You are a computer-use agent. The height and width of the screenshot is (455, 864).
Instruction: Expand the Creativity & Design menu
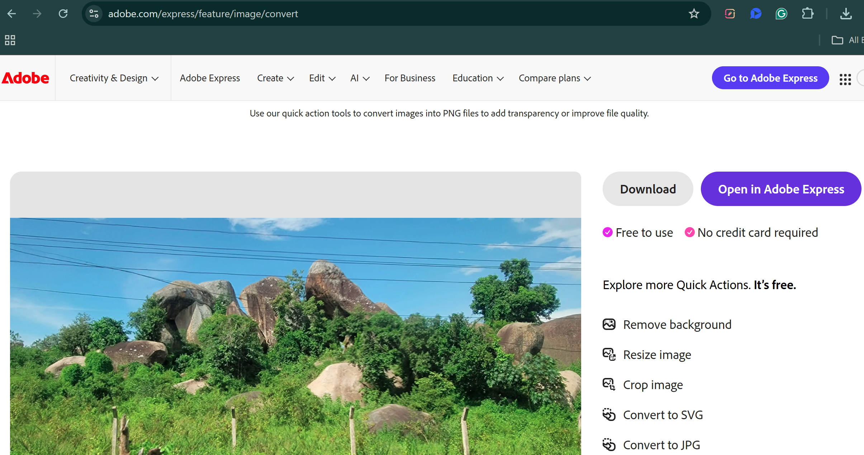point(114,78)
